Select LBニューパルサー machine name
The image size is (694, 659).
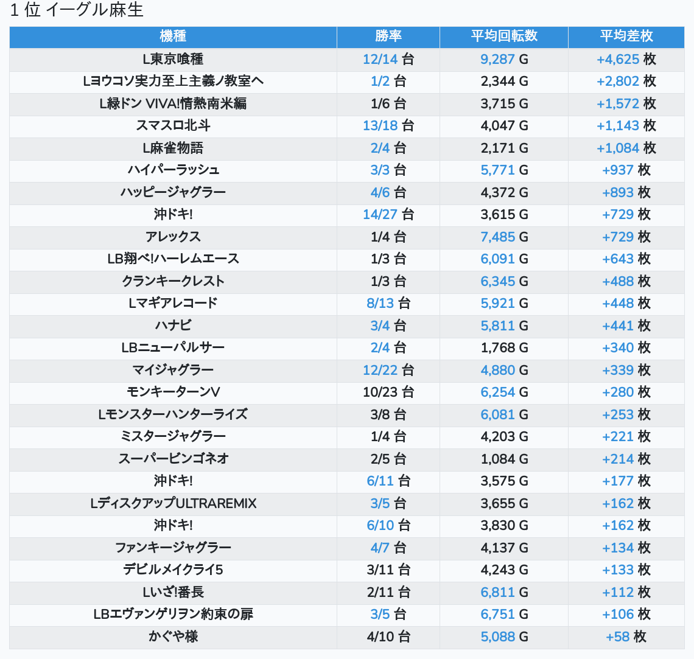pos(173,348)
